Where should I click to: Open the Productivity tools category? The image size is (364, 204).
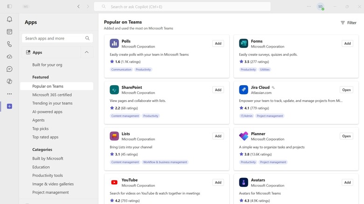[47, 176]
